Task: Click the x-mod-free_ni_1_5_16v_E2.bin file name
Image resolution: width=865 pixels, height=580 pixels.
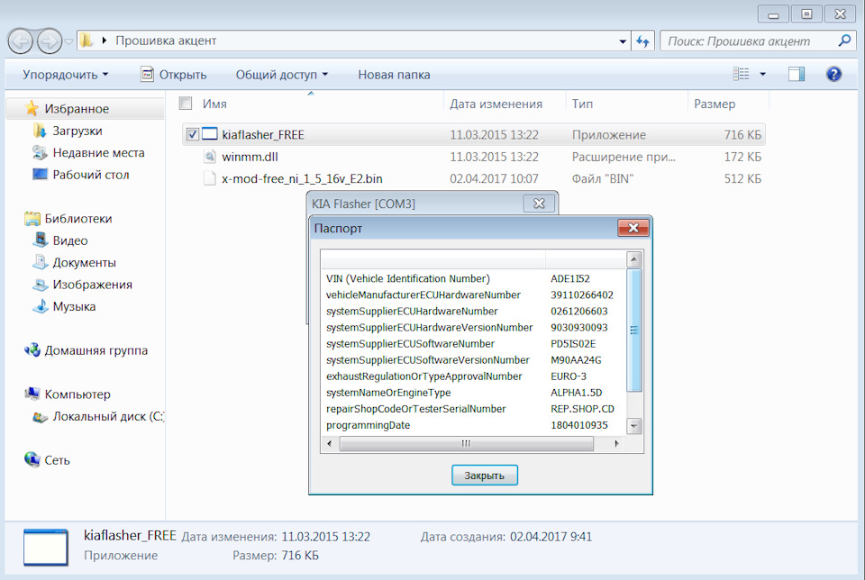Action: pyautogui.click(x=302, y=178)
